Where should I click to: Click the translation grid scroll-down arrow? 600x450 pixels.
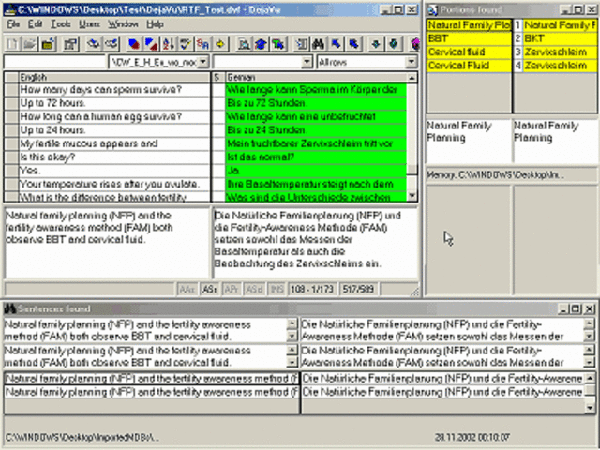(412, 196)
